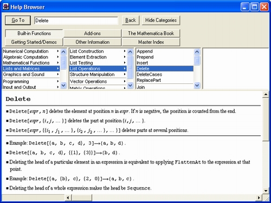Select Algebraic Computation category
Viewport: 271px width, 203px height.
click(x=31, y=57)
